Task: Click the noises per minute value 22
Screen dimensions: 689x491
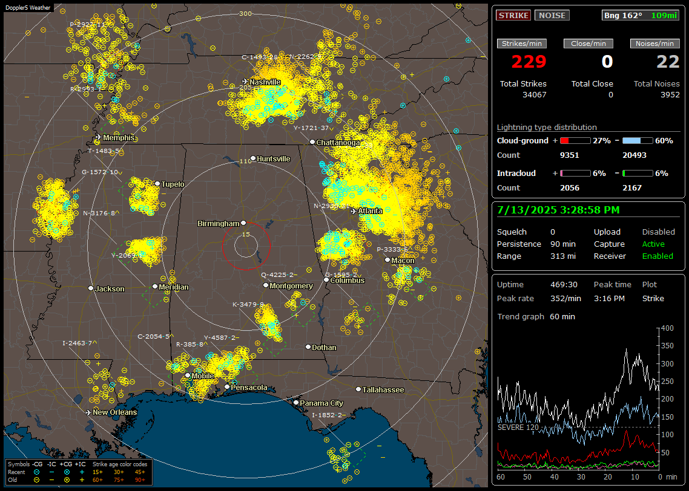Action: click(x=668, y=62)
